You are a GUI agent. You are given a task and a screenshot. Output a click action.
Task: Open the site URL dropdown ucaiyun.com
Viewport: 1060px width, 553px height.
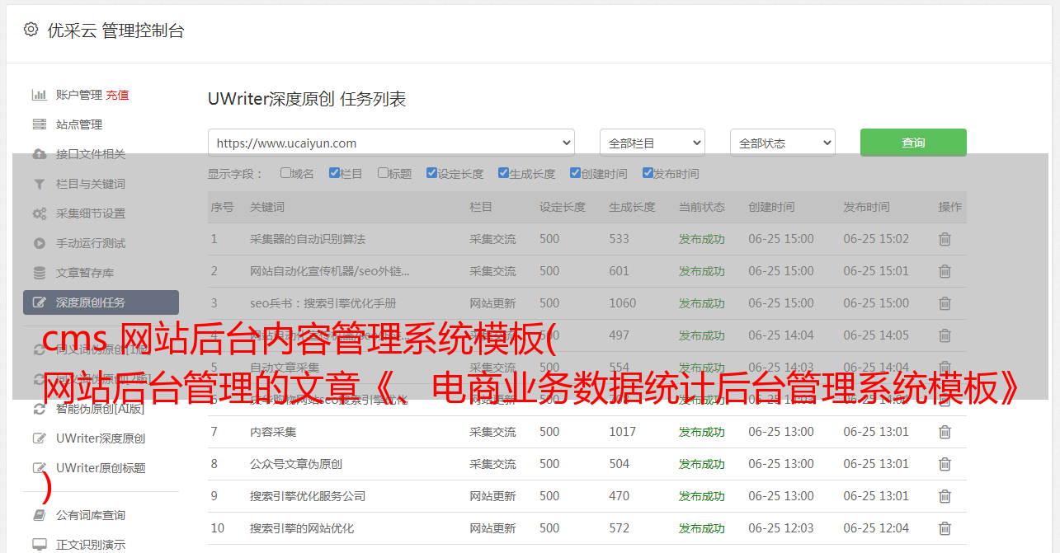(x=391, y=143)
